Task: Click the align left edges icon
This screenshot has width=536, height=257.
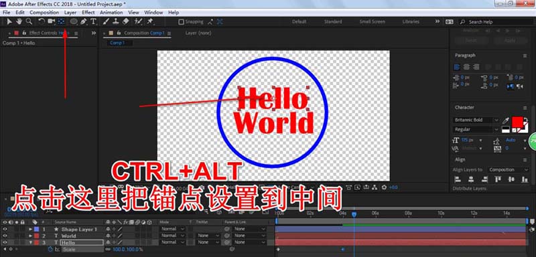Action: tap(457, 179)
